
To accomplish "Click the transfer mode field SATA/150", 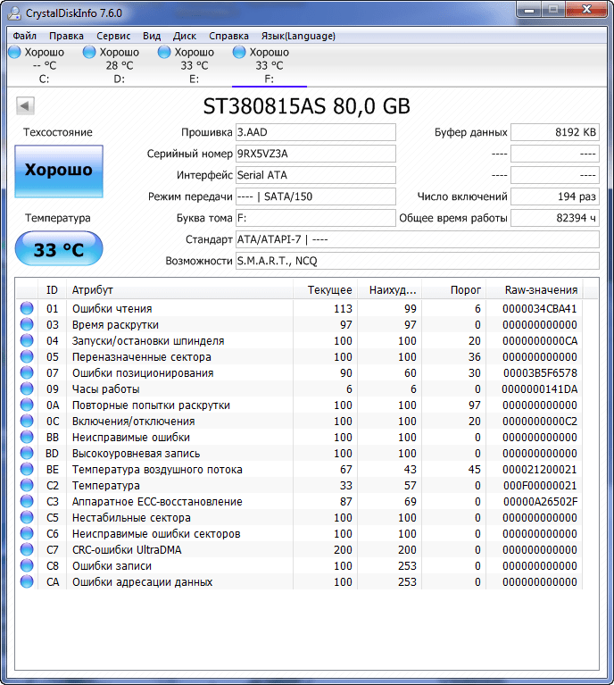I will pyautogui.click(x=316, y=196).
